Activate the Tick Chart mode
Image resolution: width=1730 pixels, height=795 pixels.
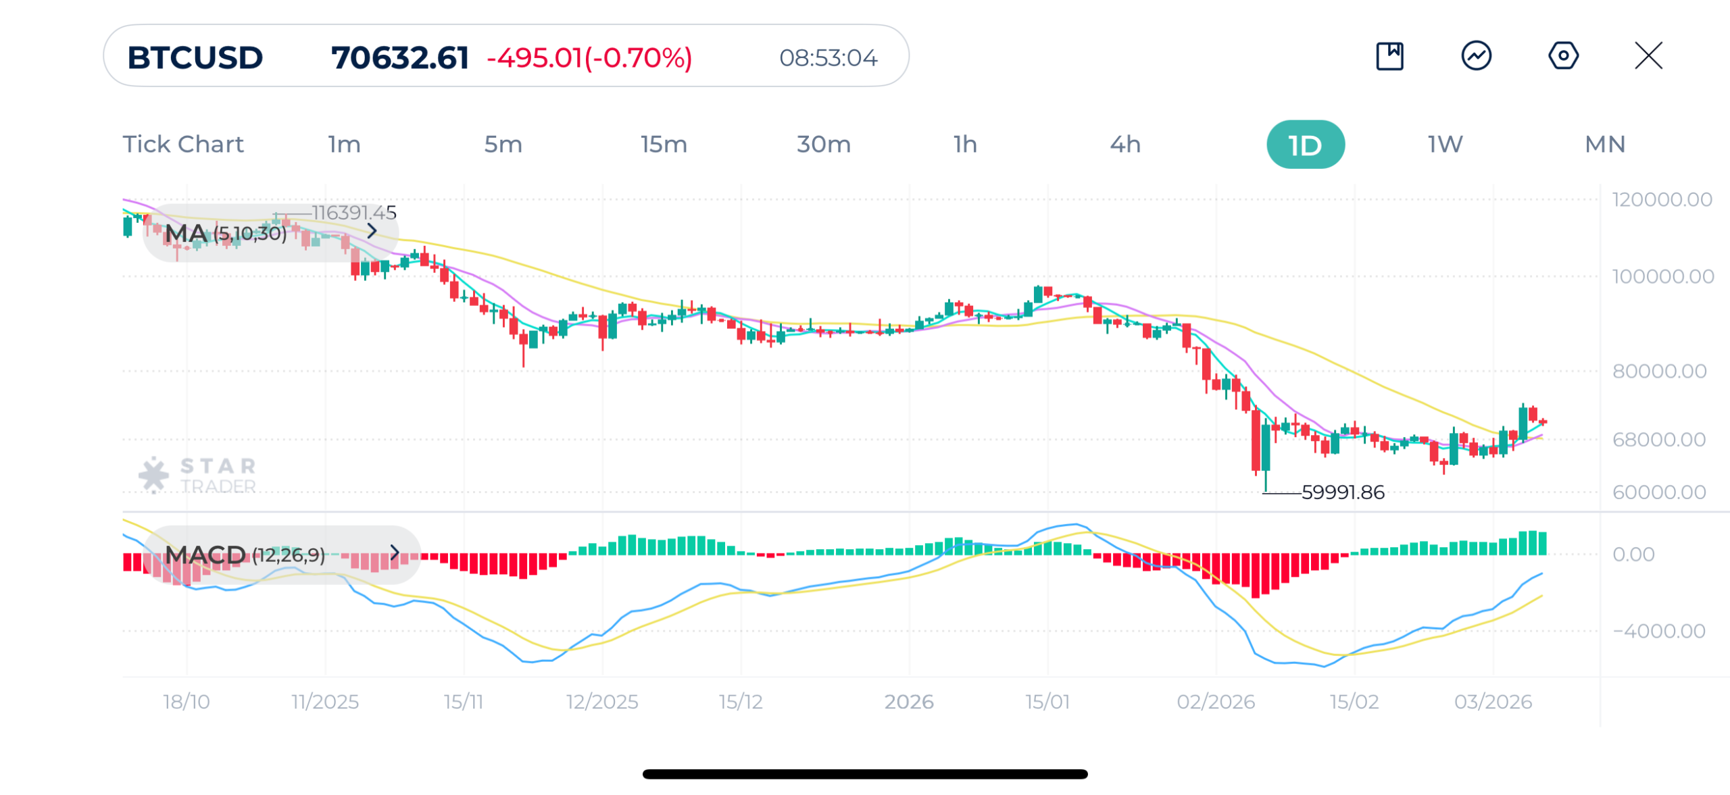click(x=183, y=144)
